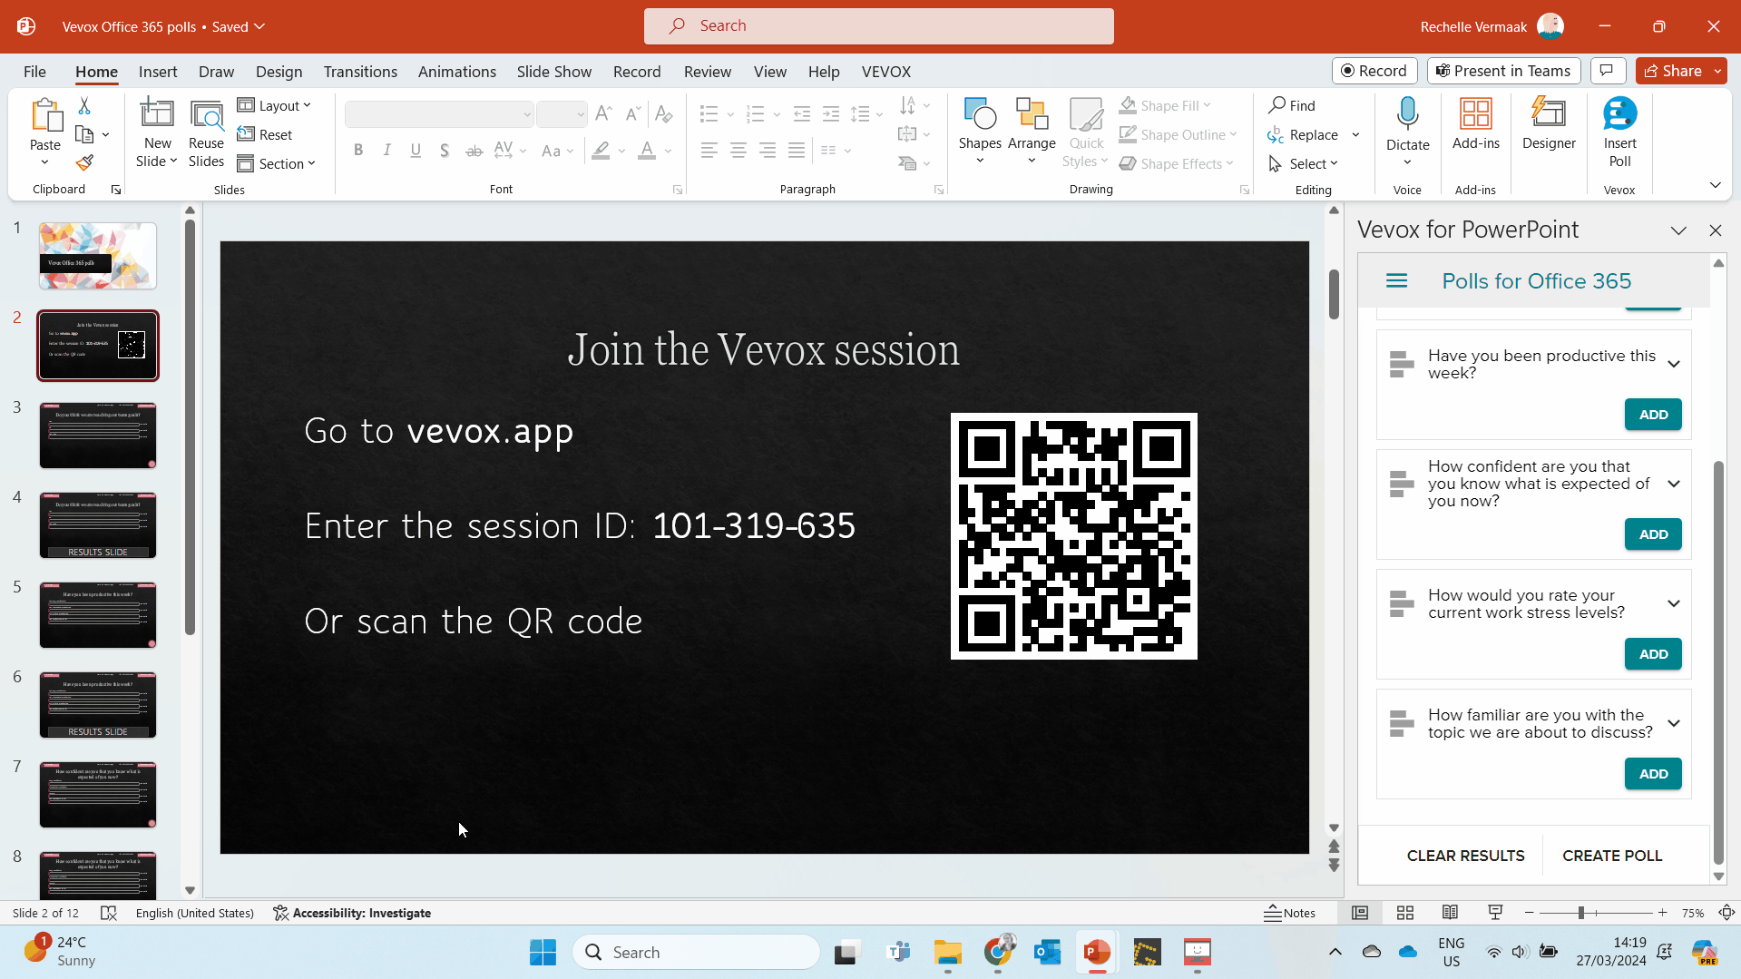Open the Insert Poll tool in the Vevox group
Screen dimensions: 1741x979
coord(1620,133)
